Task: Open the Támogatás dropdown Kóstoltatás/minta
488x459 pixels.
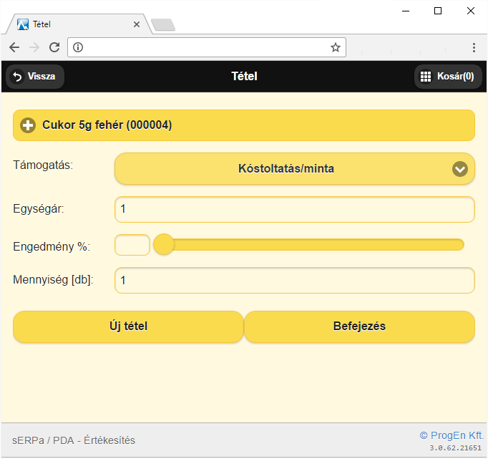Action: (286, 169)
